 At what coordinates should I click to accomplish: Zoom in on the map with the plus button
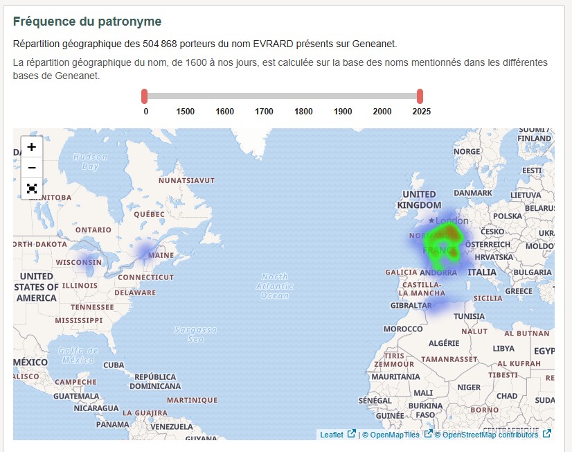(30, 147)
